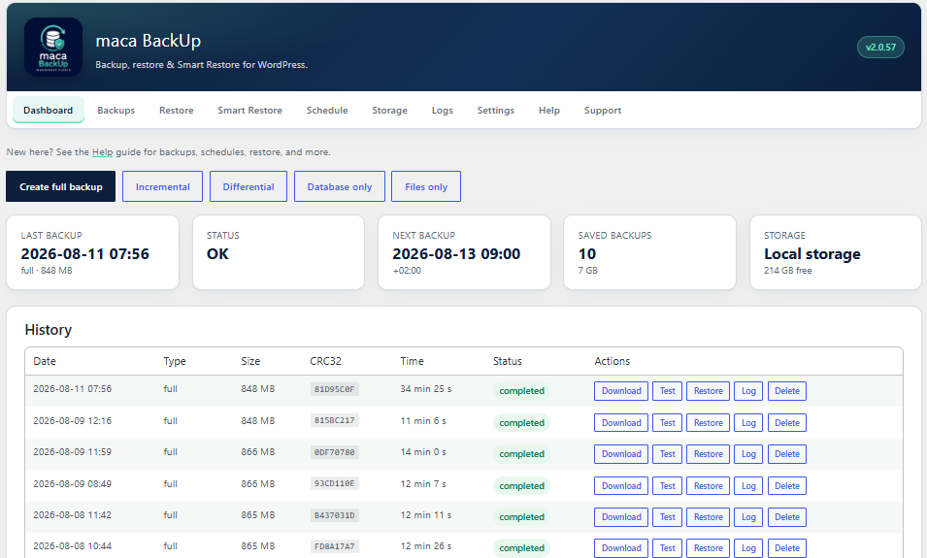Open the Support tab
The width and height of the screenshot is (927, 558).
click(x=603, y=110)
